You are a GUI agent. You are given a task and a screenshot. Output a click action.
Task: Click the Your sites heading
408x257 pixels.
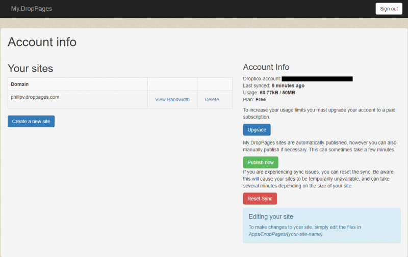click(31, 68)
